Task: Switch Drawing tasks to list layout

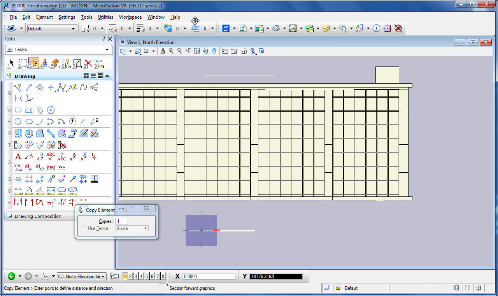Action: click(93, 76)
